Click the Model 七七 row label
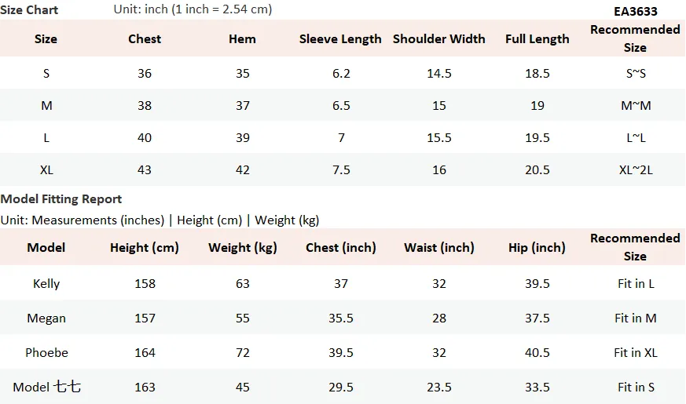The width and height of the screenshot is (686, 404). (x=47, y=387)
